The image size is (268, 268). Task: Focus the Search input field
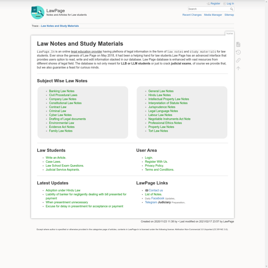point(208,9)
